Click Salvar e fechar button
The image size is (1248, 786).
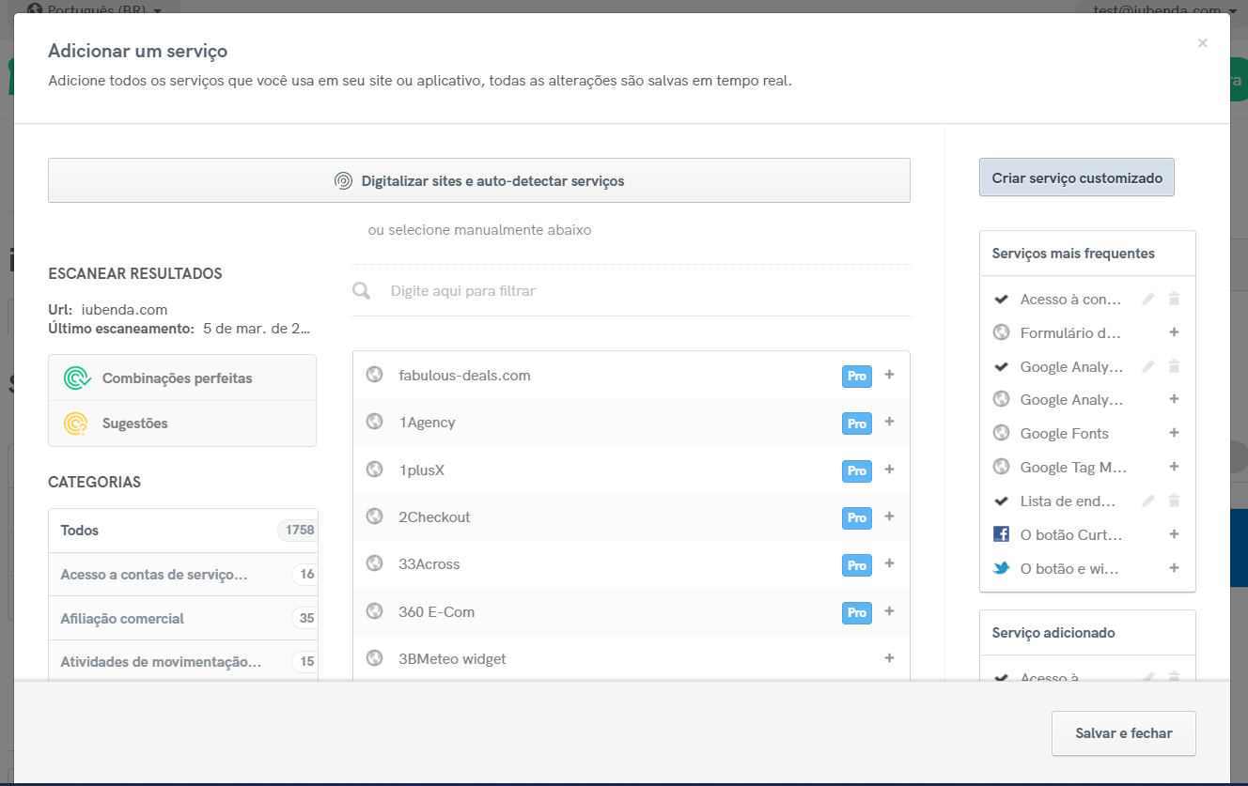pyautogui.click(x=1123, y=733)
